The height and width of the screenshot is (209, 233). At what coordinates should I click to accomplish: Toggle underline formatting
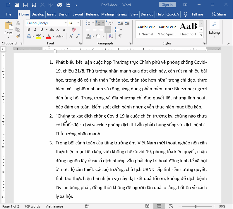coord(42,30)
